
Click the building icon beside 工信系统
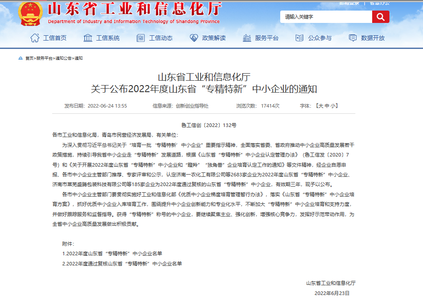[x=88, y=38]
